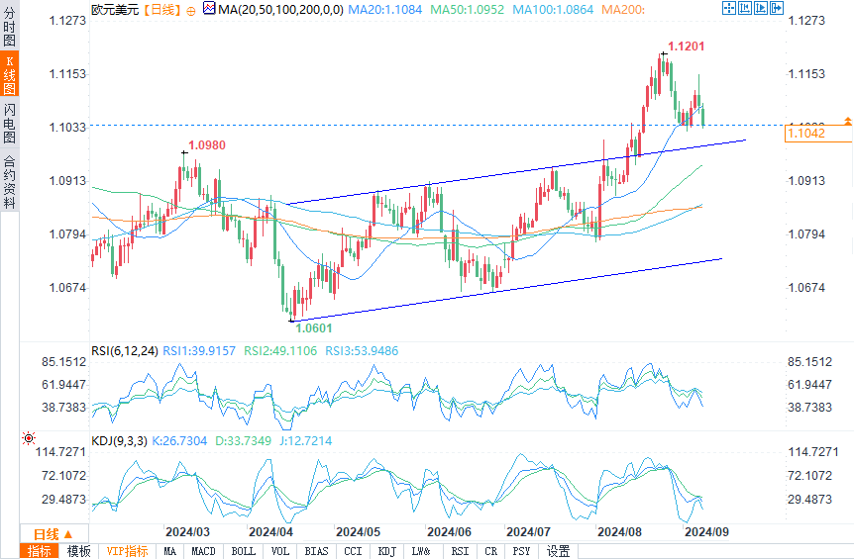Expand the 日线 period selector
The width and height of the screenshot is (854, 559).
click(53, 534)
